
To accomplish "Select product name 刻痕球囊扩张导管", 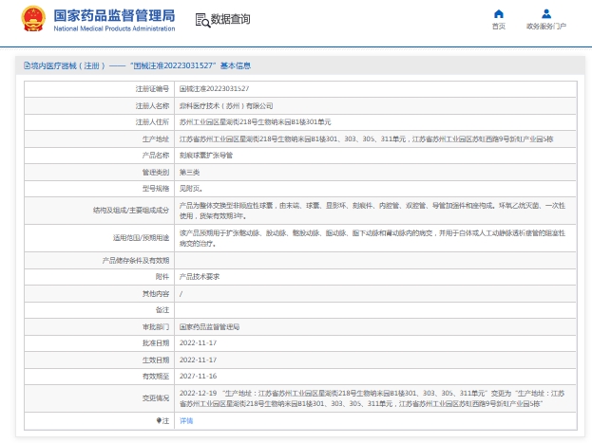I will click(x=206, y=156).
